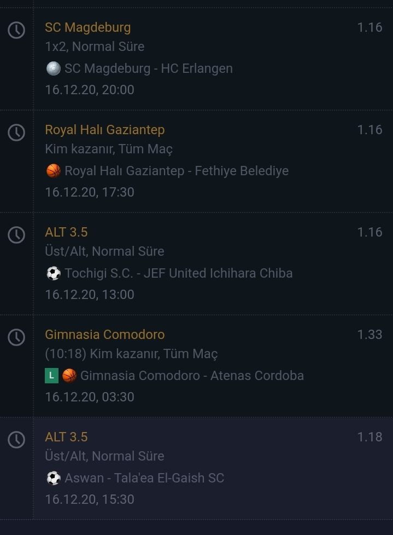Click the clock icon beside Gimnasia Comodoro bet

pyautogui.click(x=16, y=337)
